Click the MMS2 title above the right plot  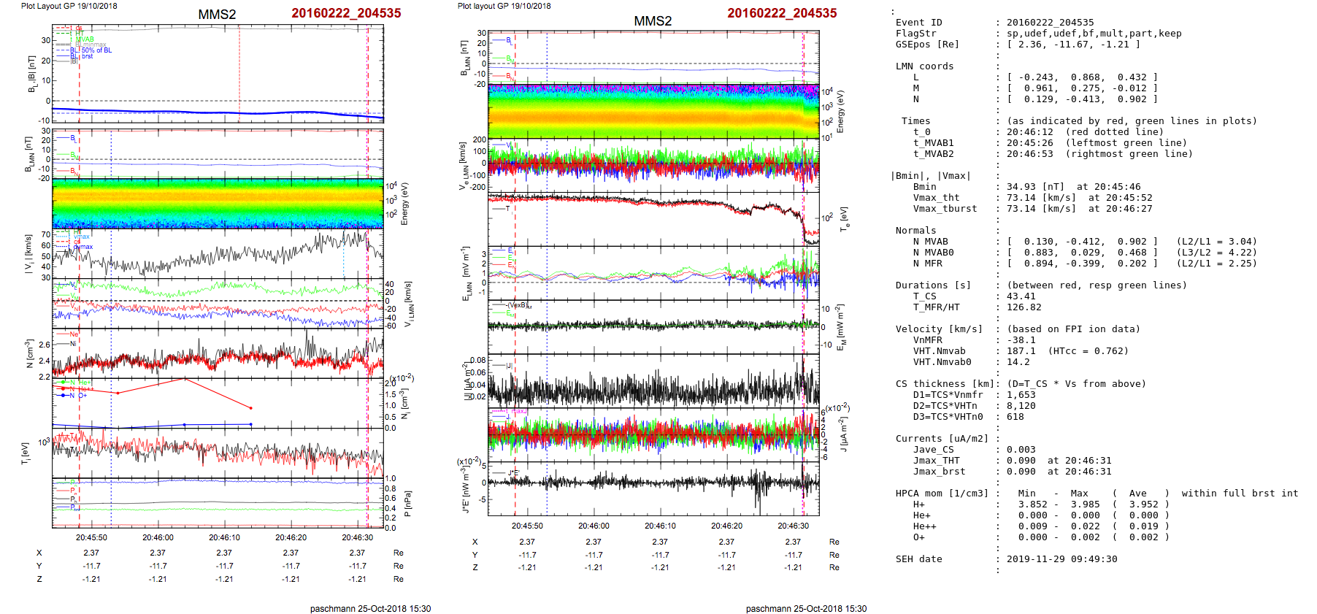pyautogui.click(x=652, y=21)
